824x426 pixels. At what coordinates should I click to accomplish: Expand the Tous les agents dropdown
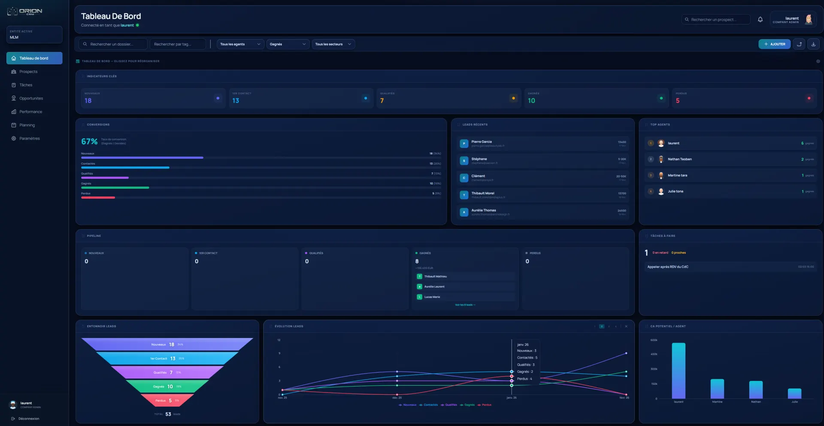(x=240, y=44)
